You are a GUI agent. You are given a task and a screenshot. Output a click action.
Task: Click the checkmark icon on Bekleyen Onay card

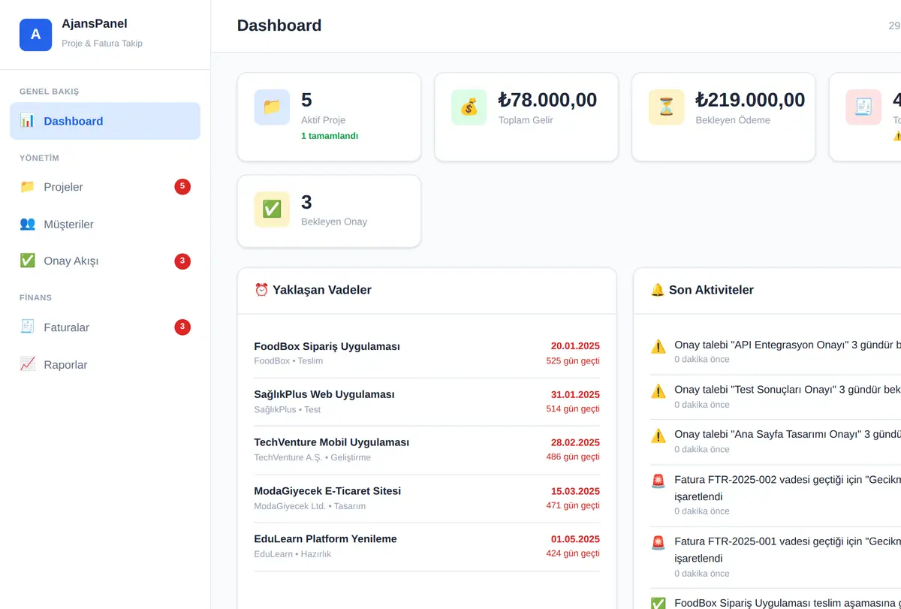[x=272, y=210]
